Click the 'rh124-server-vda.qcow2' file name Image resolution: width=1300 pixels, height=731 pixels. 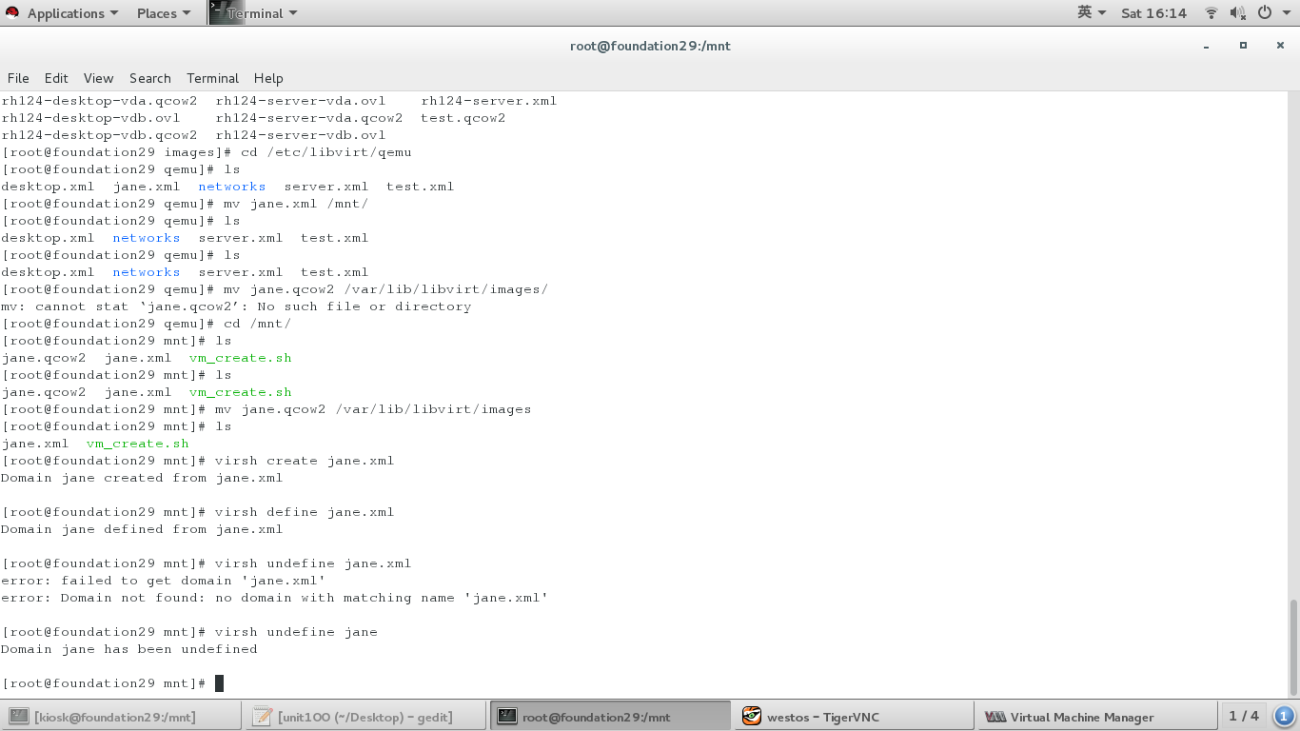309,118
